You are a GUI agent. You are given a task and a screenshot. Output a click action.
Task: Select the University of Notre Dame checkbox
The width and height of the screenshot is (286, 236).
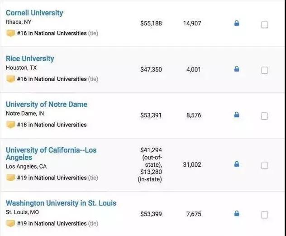pyautogui.click(x=264, y=116)
